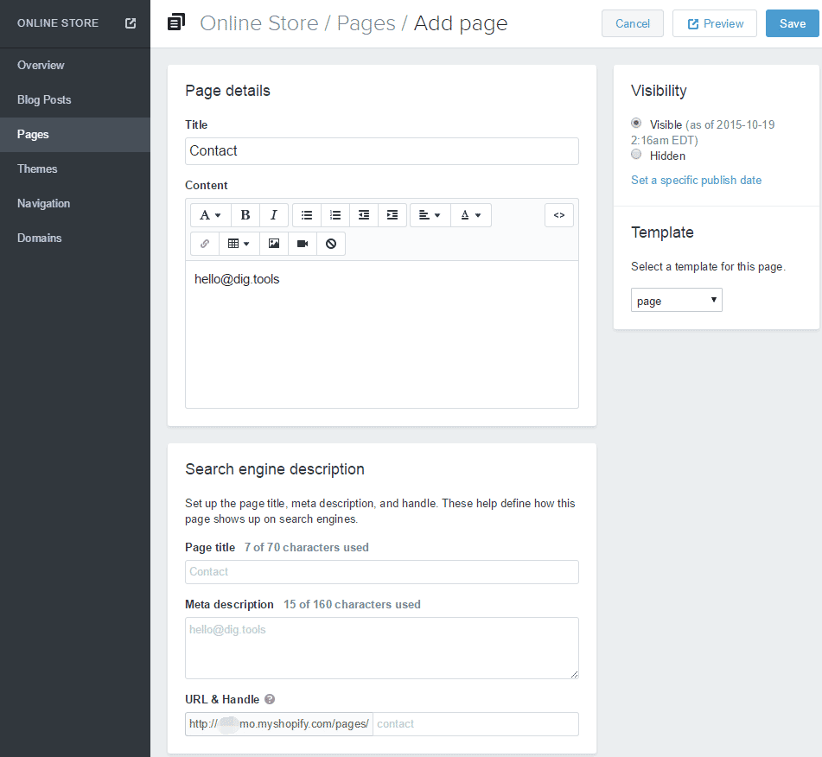The height and width of the screenshot is (757, 822).
Task: Open the text formatting style dropdown
Action: (x=210, y=215)
